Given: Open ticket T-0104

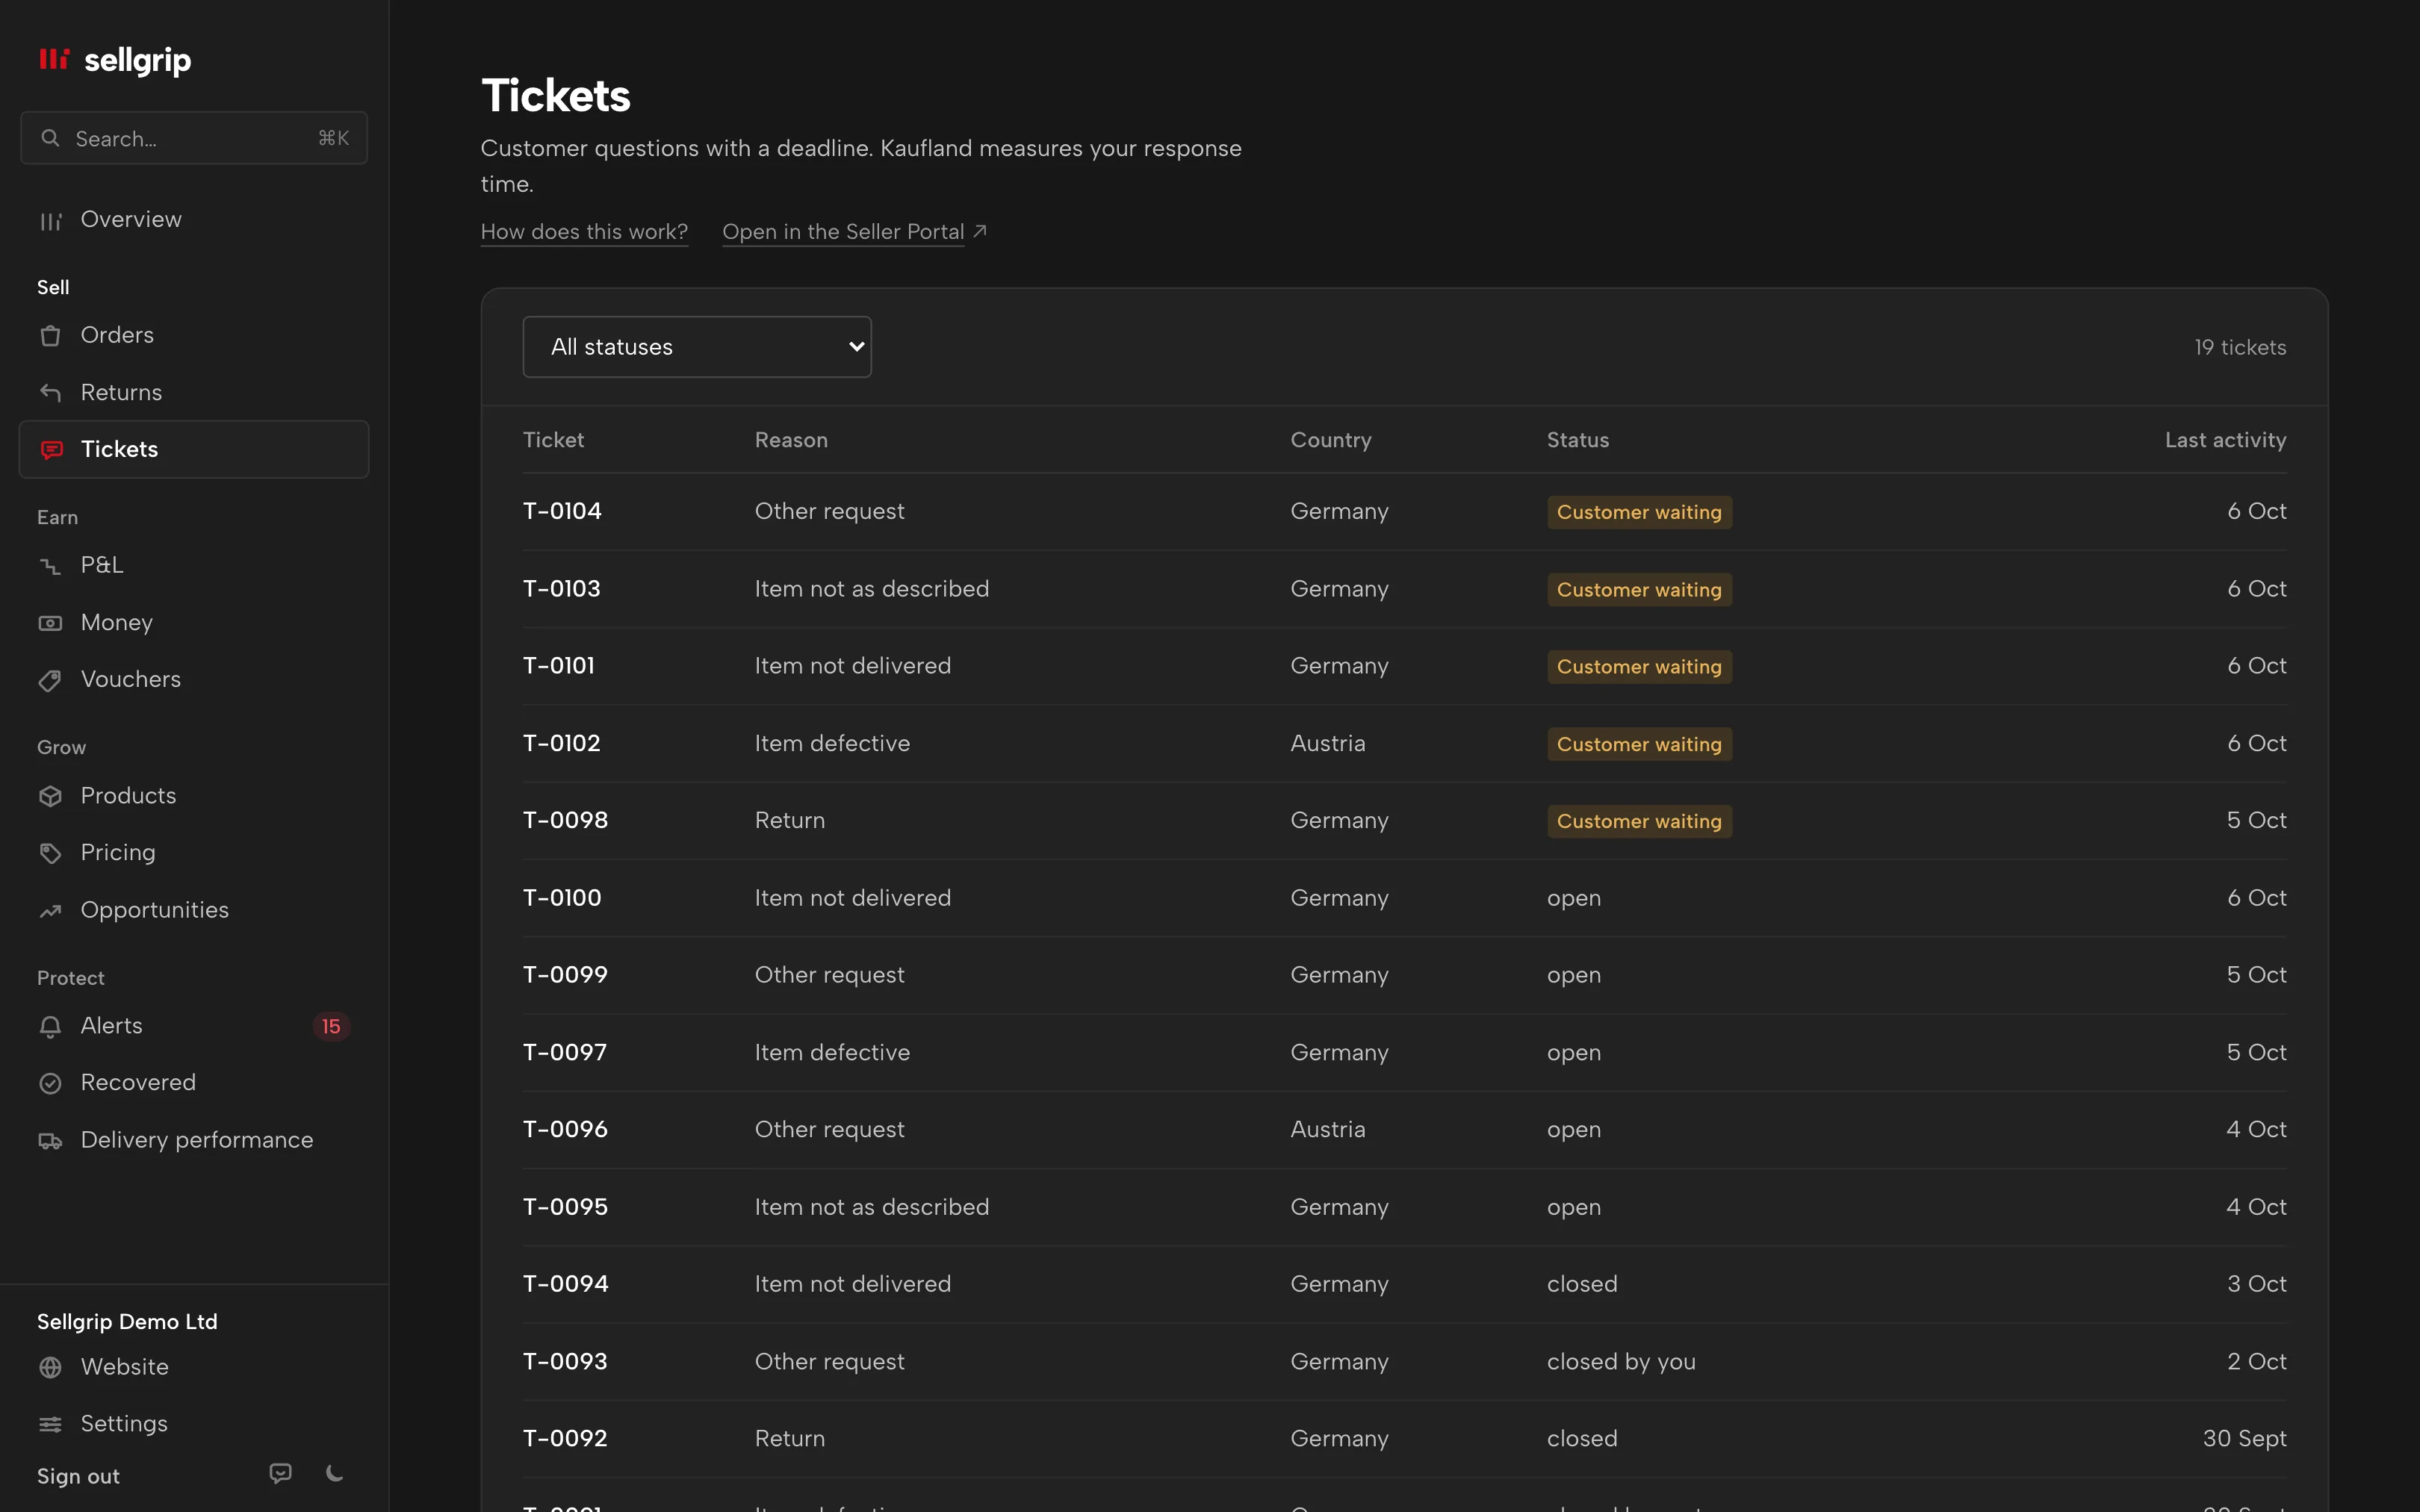Looking at the screenshot, I should click(562, 511).
